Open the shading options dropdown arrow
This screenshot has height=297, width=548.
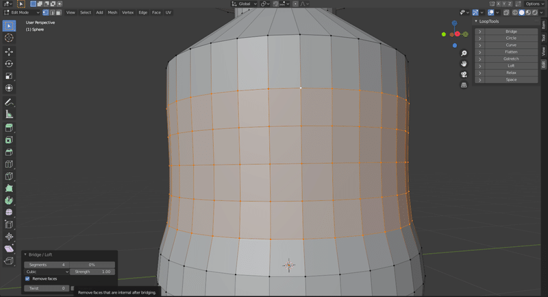541,12
